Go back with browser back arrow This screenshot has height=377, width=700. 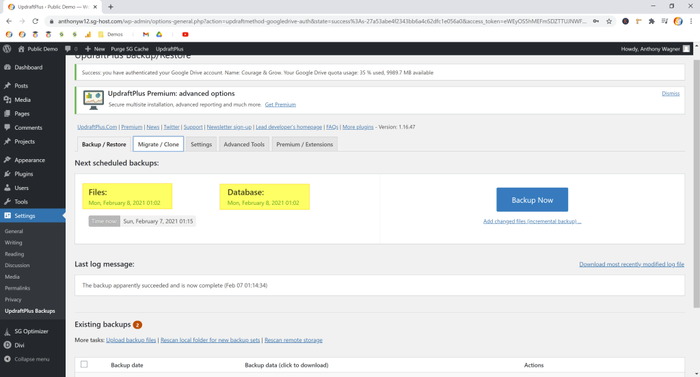9,21
